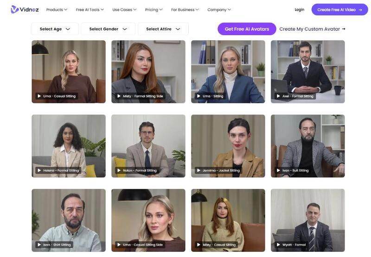Expand the Use Cases menu
Viewport: 371px width, 257px height.
124,10
